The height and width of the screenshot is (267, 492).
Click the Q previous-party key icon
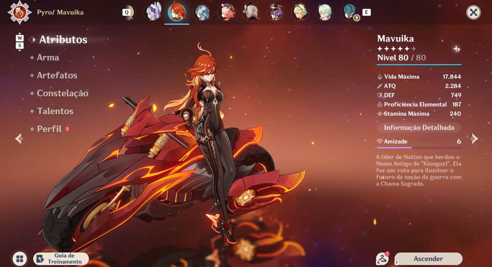[x=126, y=12]
